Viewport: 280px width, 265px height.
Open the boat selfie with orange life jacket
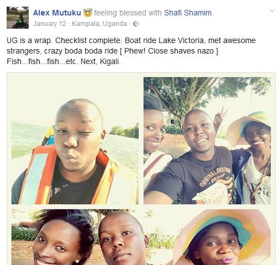click(75, 140)
